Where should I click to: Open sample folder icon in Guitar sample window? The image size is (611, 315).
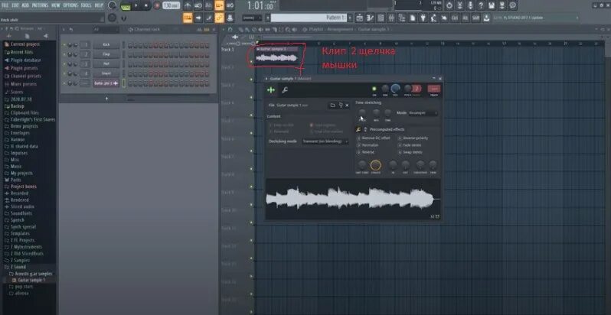[332, 105]
